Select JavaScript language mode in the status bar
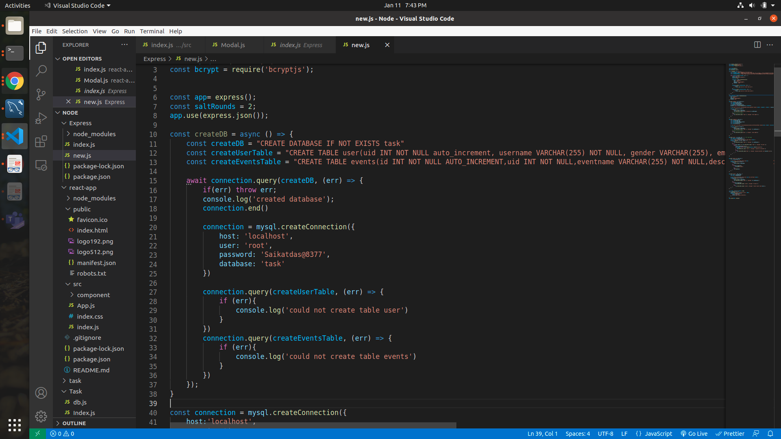The image size is (781, 439). (x=657, y=434)
